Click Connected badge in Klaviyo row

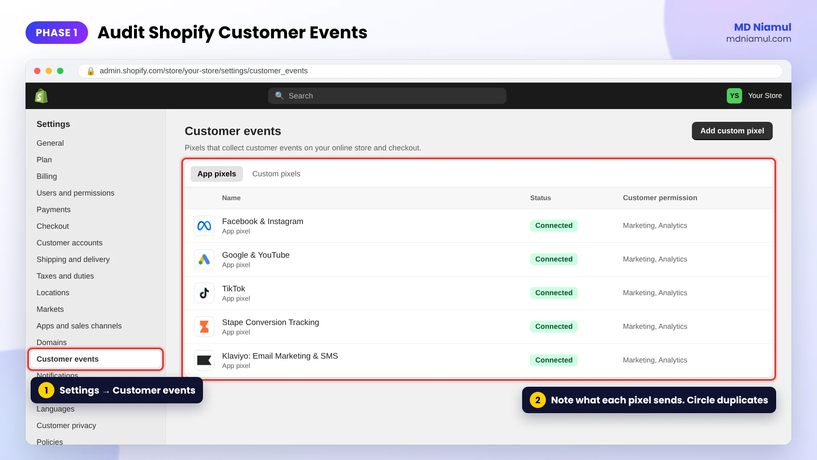click(x=554, y=360)
